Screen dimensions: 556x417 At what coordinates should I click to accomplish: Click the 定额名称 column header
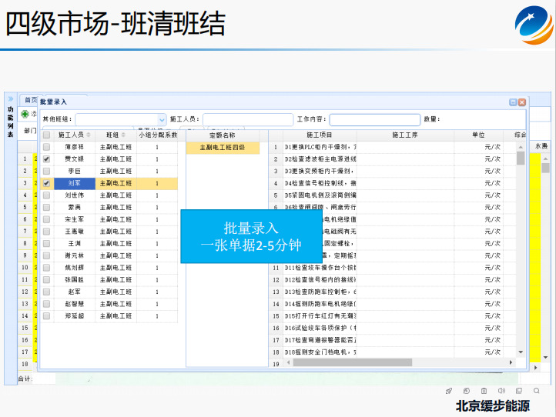tap(223, 135)
